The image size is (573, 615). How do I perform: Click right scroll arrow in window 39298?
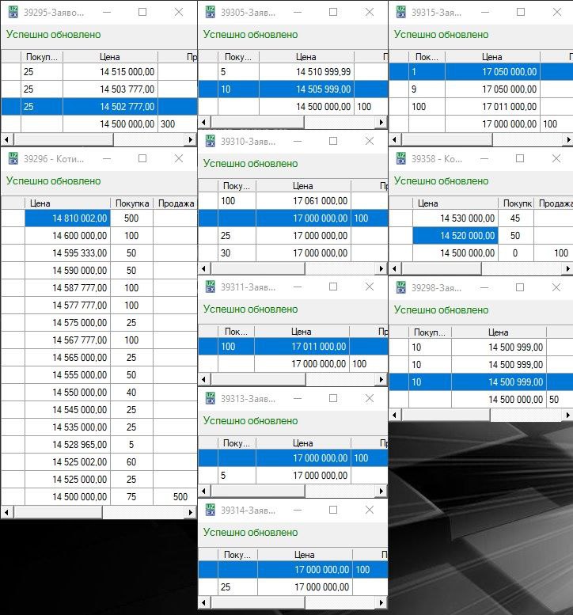(567, 415)
